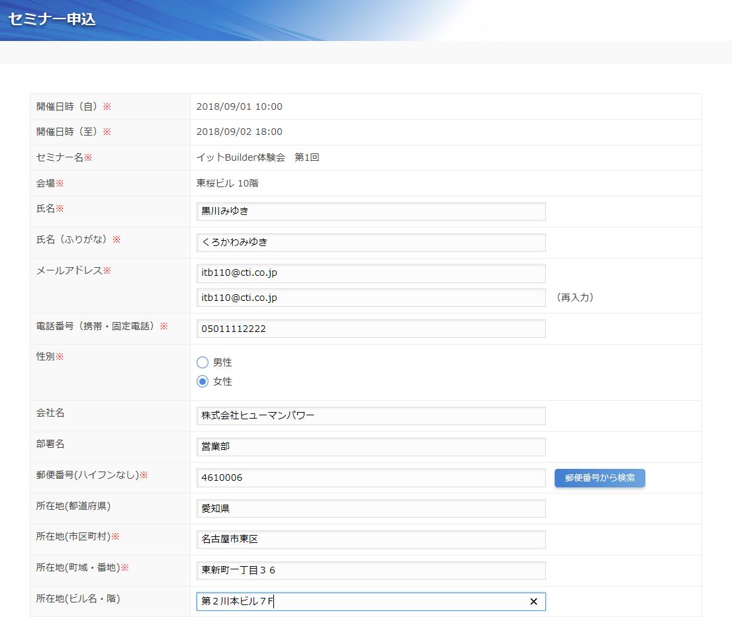Click the 所在地(都道府県) field
This screenshot has height=617, width=732.
(x=371, y=509)
